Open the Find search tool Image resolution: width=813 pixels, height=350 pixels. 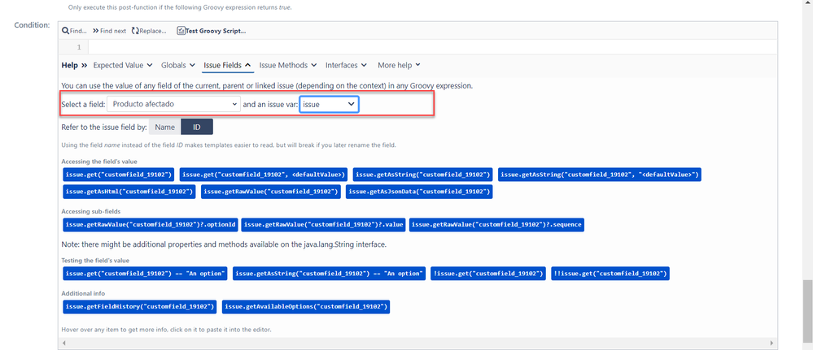coord(75,31)
